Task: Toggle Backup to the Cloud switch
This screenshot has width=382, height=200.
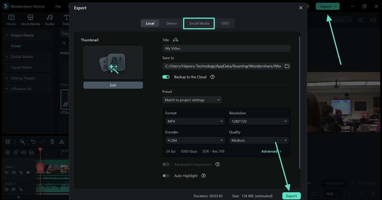Action: [x=166, y=77]
